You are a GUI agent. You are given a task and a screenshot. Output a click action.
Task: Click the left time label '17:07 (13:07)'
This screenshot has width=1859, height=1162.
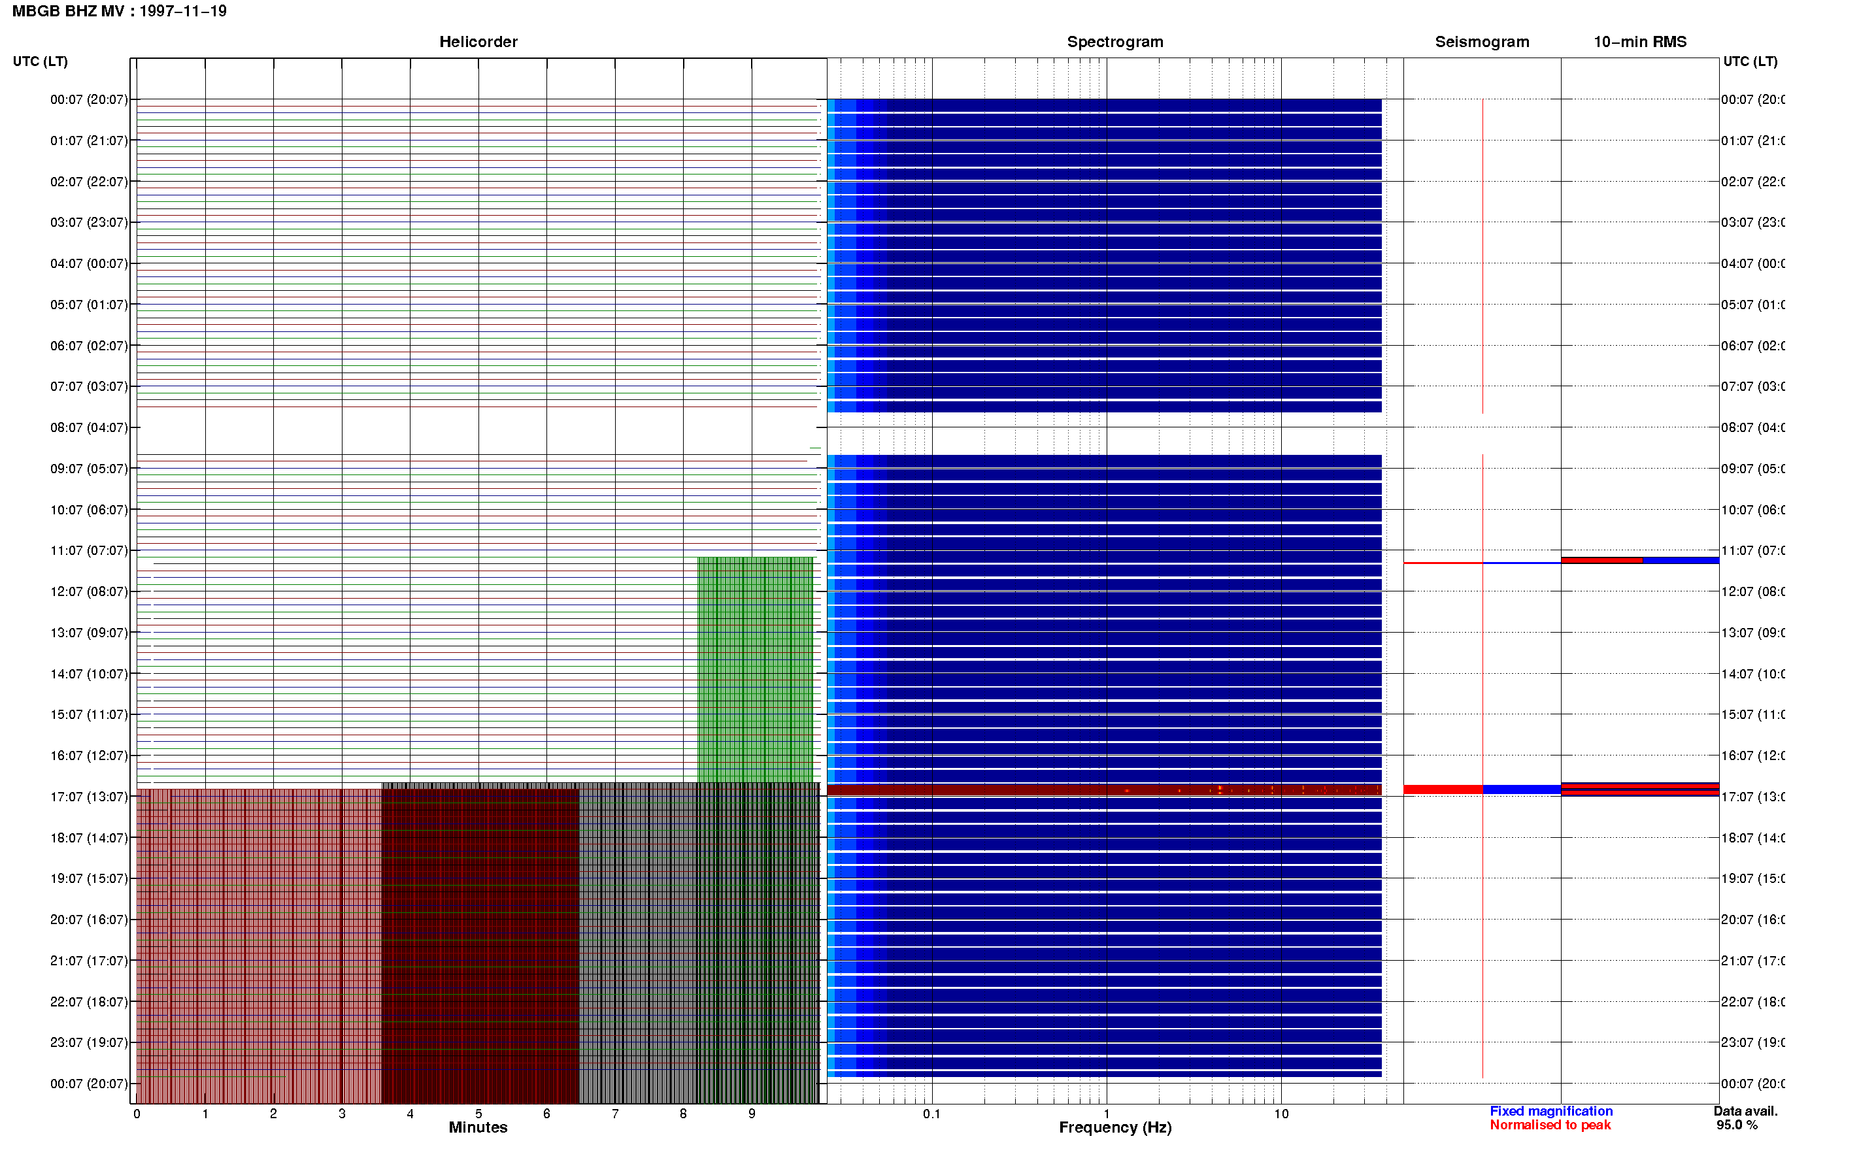click(89, 796)
